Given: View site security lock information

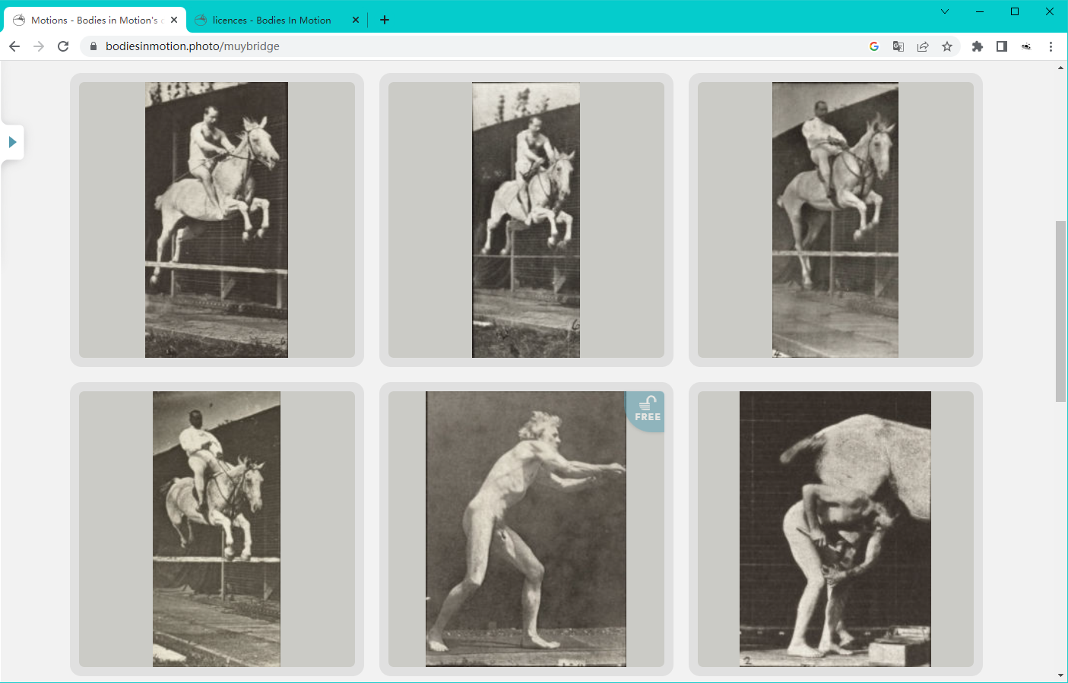Looking at the screenshot, I should pyautogui.click(x=93, y=46).
